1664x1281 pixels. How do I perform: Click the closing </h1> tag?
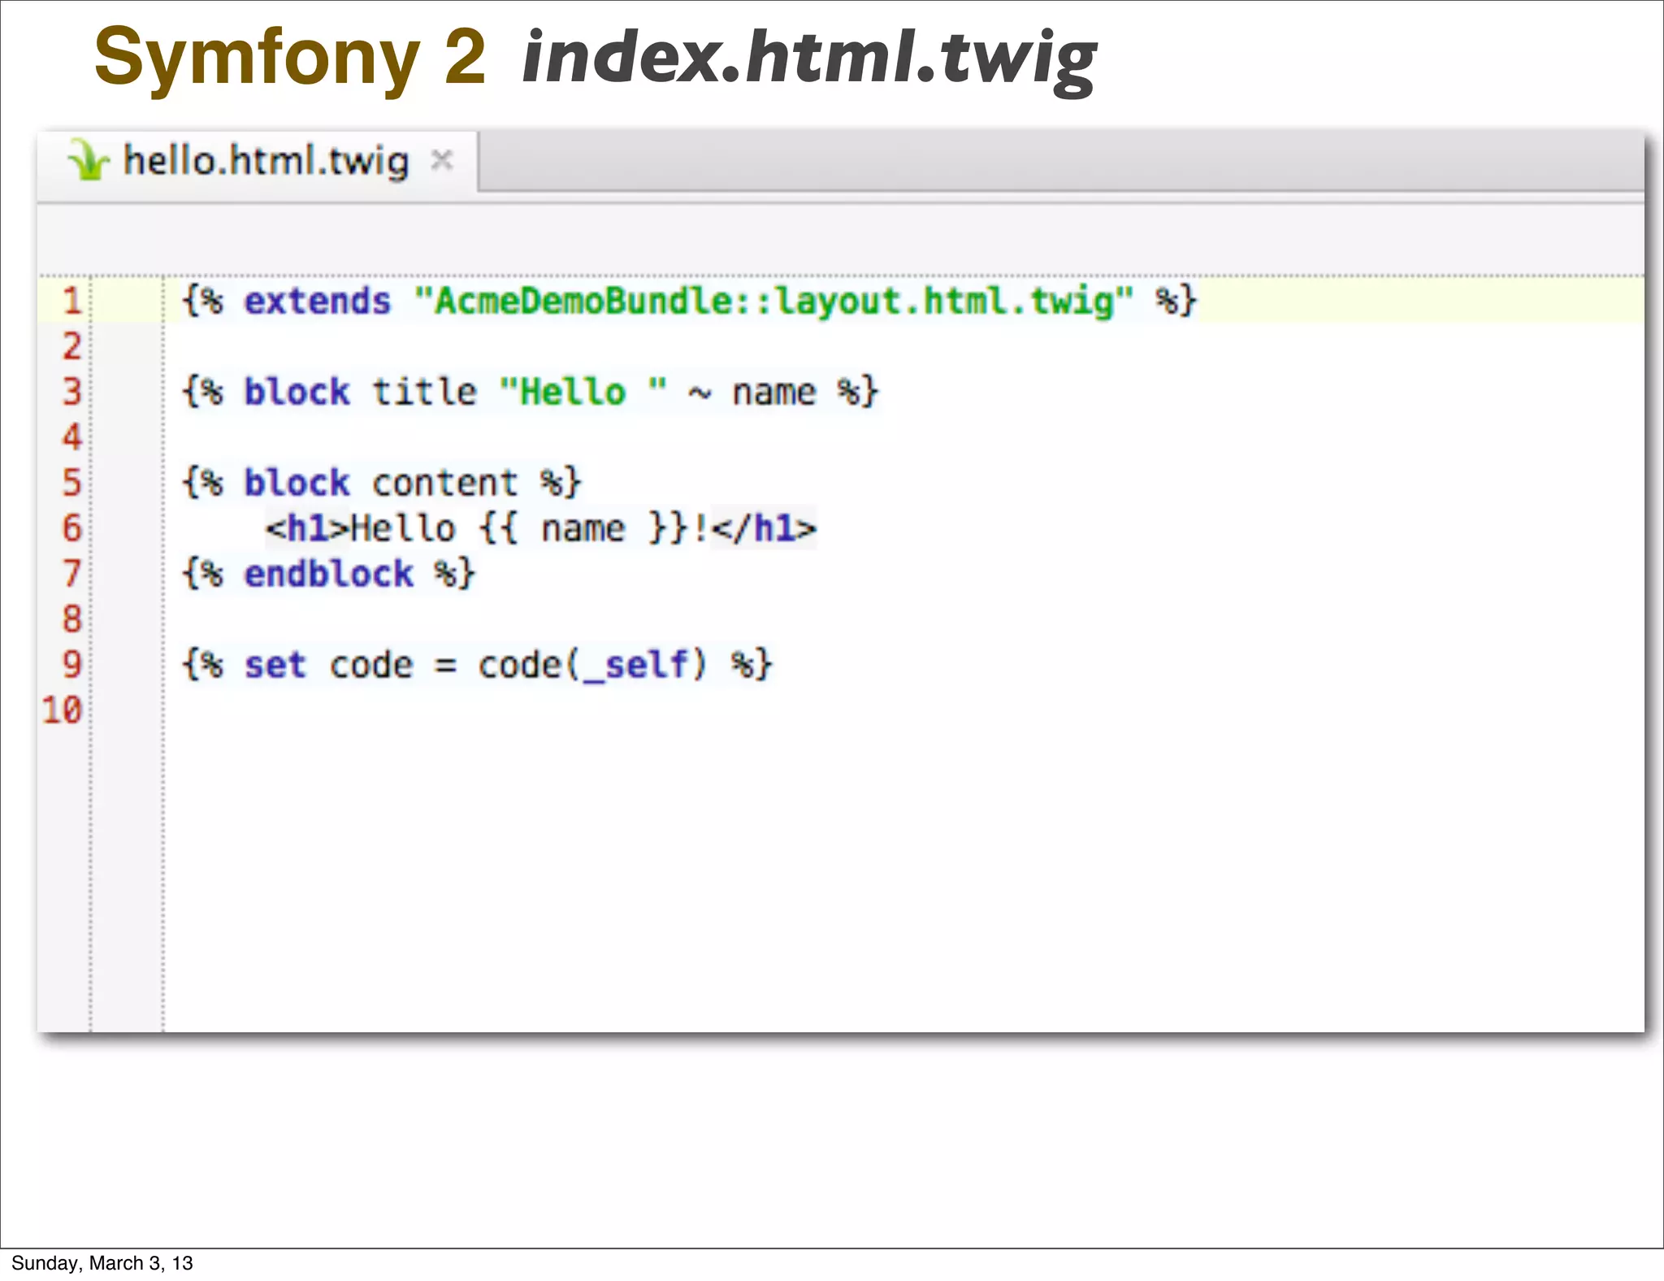[764, 528]
